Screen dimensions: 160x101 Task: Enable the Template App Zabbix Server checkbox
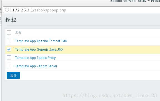9,66
